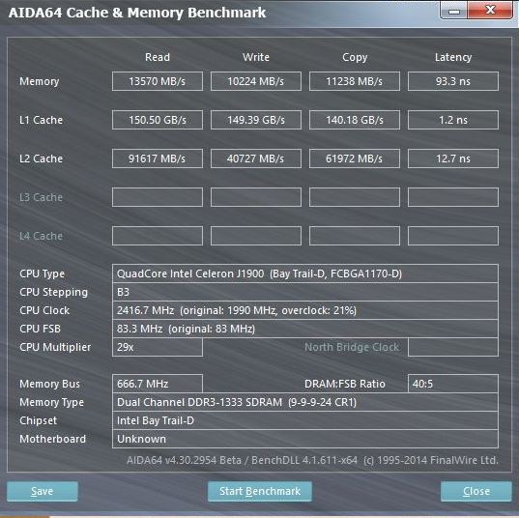Click the DRAM:FSB Ratio 40:5 field
The width and height of the screenshot is (519, 518).
pyautogui.click(x=453, y=384)
